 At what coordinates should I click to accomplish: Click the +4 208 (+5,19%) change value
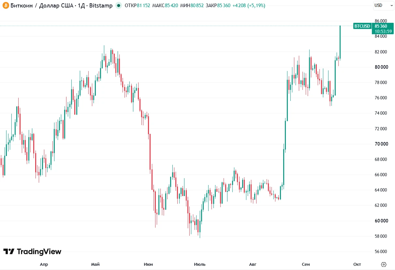[x=249, y=6]
